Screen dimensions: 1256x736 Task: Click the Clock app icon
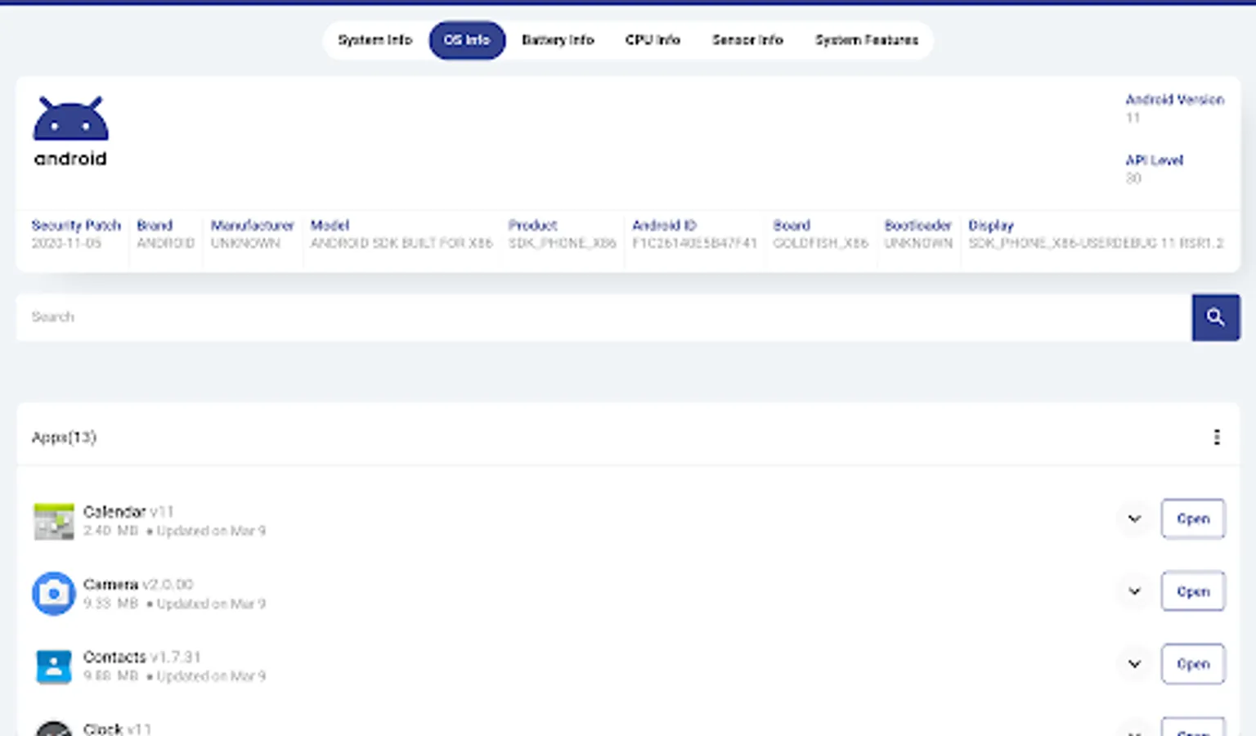pyautogui.click(x=53, y=728)
